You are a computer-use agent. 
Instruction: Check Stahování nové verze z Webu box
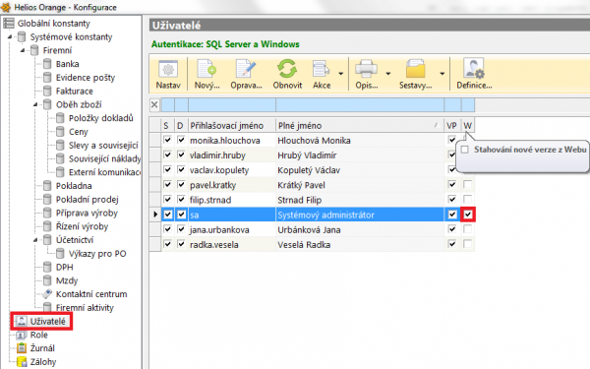point(465,150)
